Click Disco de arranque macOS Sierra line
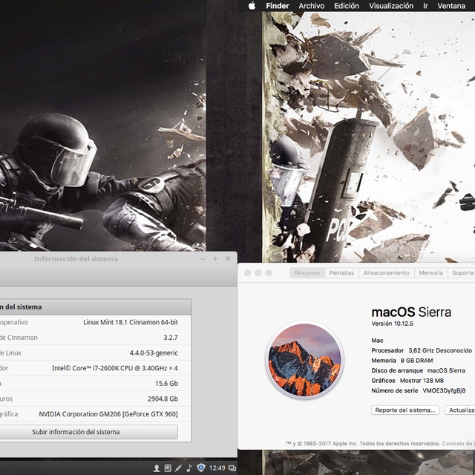The height and width of the screenshot is (475, 475). point(419,370)
